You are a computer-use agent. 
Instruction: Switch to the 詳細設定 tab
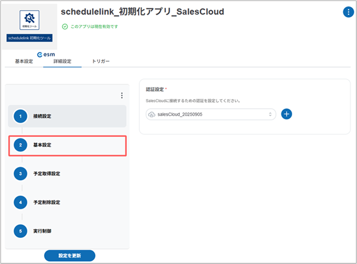[x=62, y=62]
